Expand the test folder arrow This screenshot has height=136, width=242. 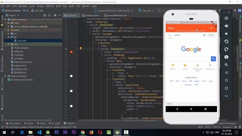8,44
